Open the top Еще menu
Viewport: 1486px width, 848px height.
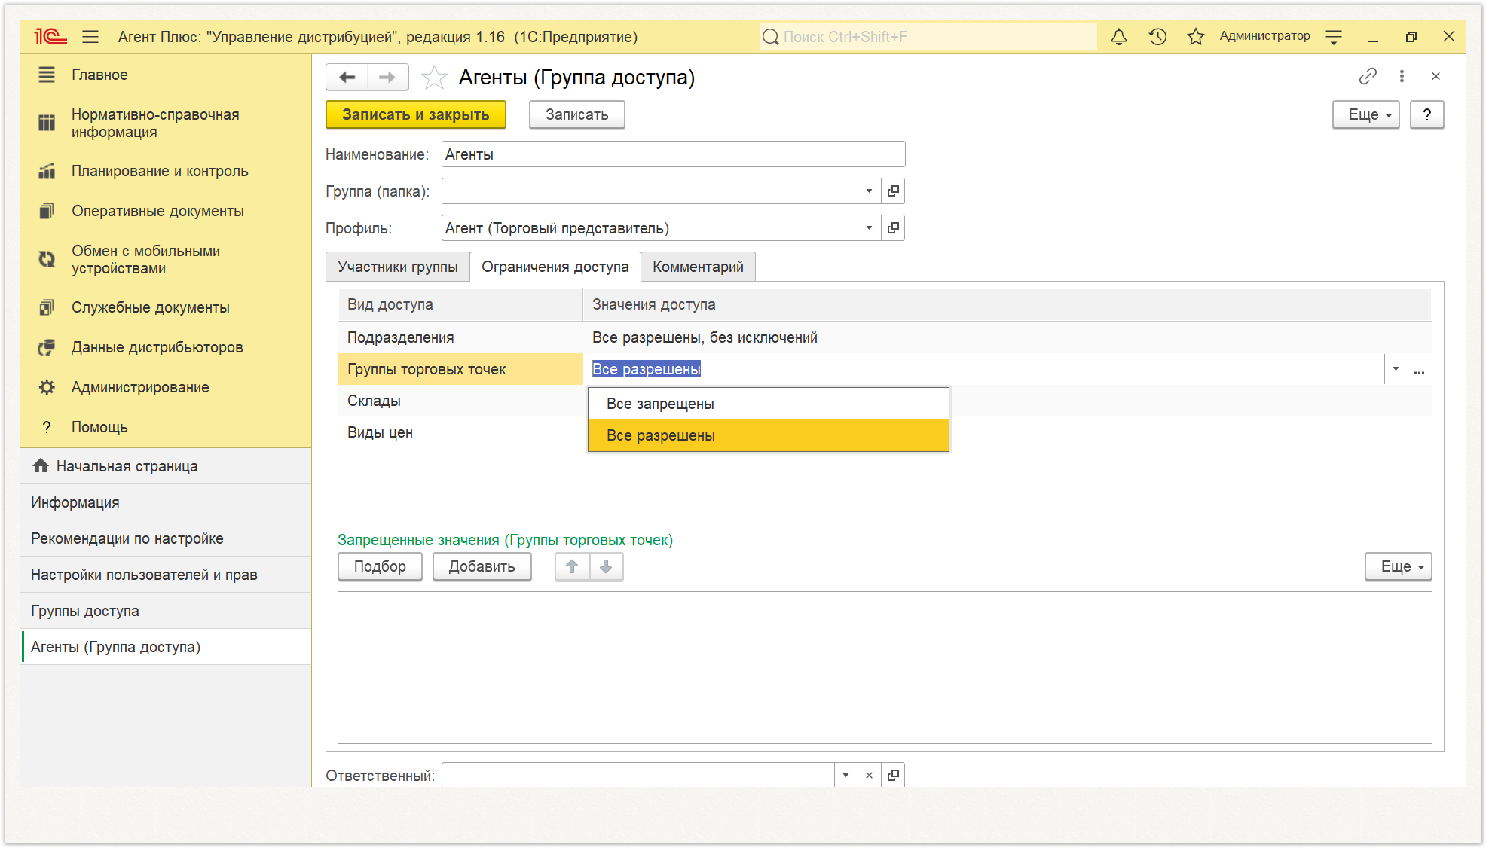[1365, 115]
